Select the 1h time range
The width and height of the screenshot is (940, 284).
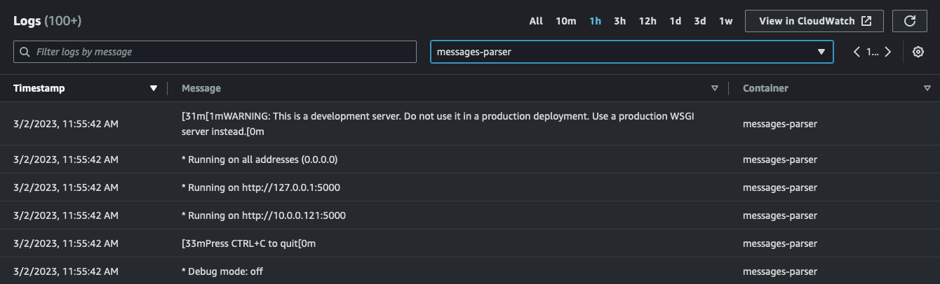pos(595,21)
